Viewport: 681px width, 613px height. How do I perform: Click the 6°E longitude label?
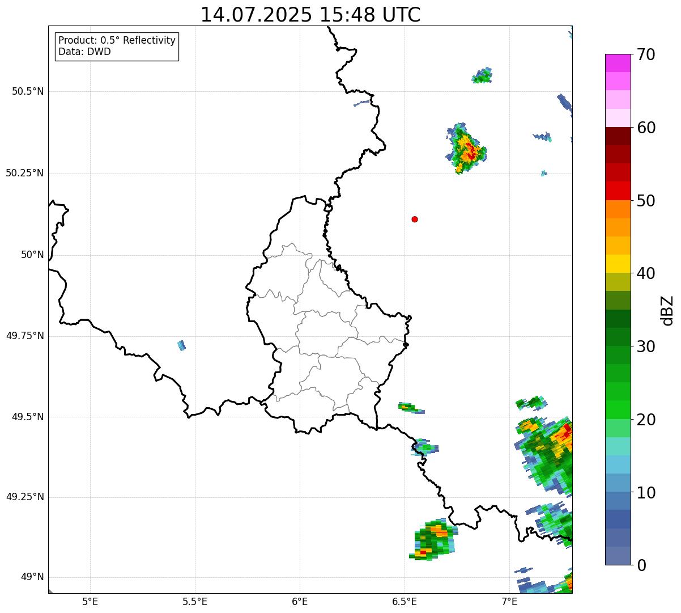[300, 601]
